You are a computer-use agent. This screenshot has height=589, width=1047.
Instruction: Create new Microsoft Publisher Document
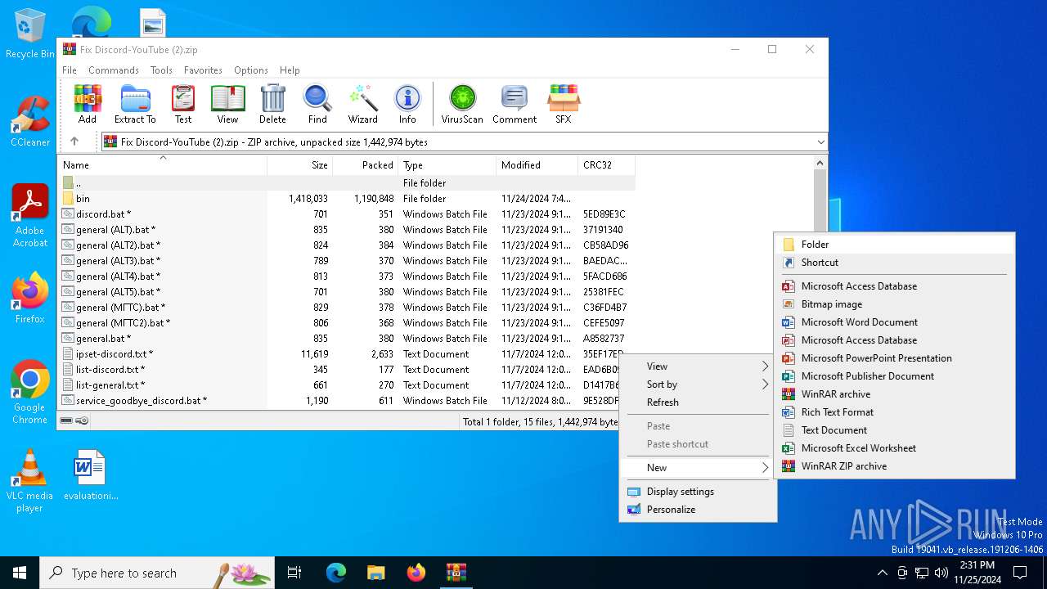coord(895,376)
